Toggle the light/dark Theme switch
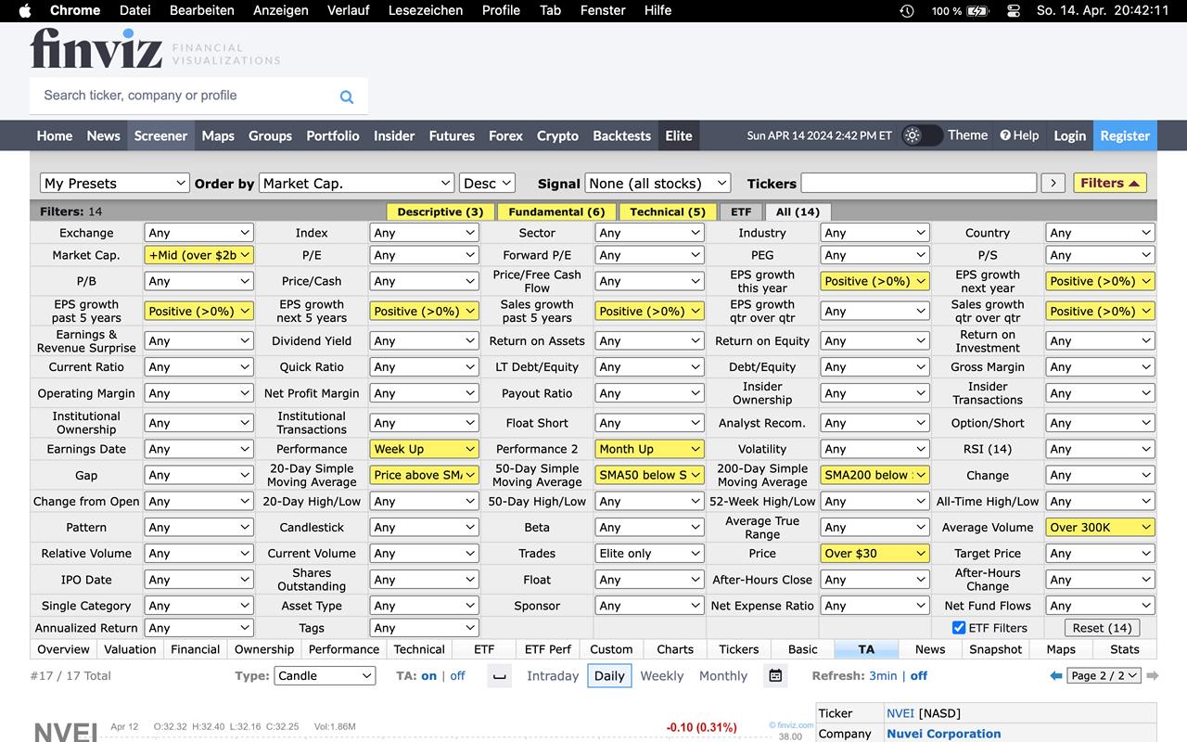The height and width of the screenshot is (742, 1187). click(x=922, y=135)
